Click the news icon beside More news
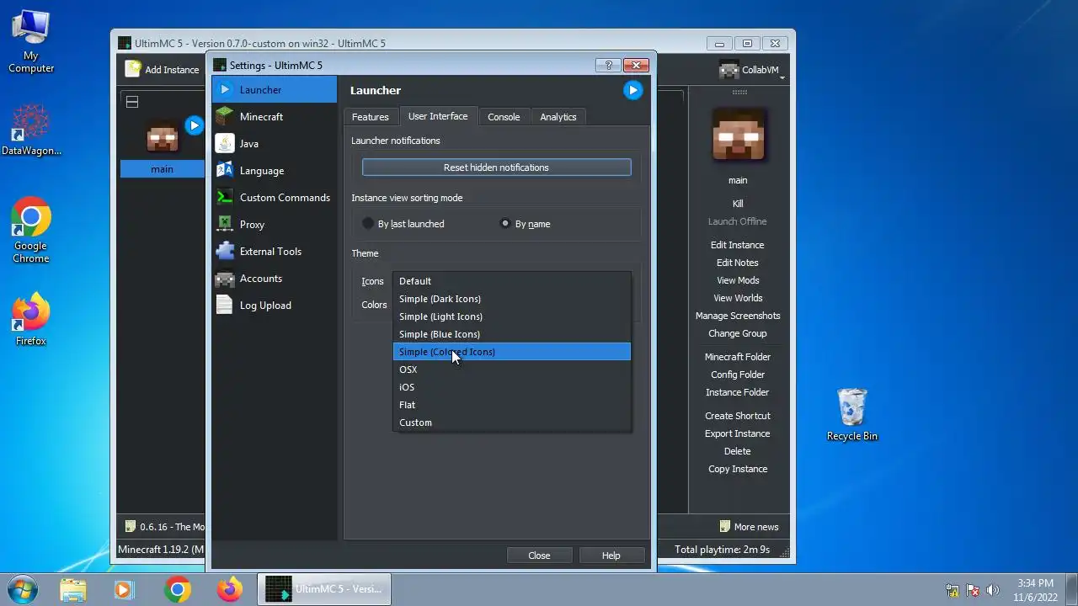 pos(725,527)
